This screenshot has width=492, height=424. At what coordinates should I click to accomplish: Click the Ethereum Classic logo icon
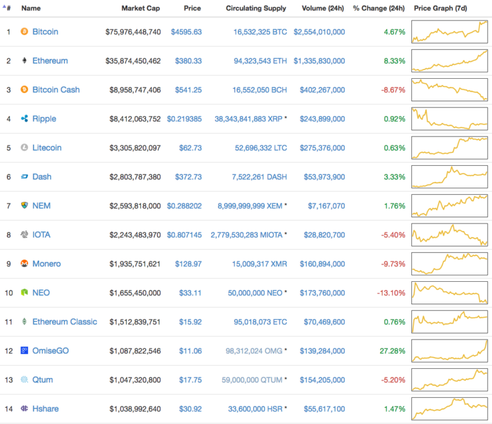(x=24, y=322)
